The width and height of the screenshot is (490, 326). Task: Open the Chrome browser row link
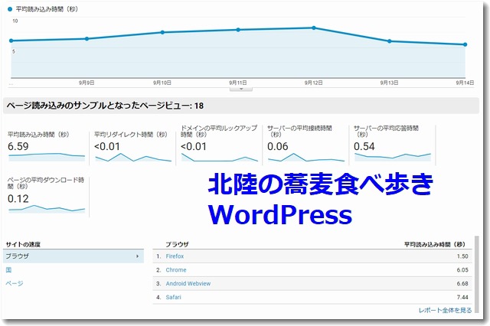click(176, 270)
